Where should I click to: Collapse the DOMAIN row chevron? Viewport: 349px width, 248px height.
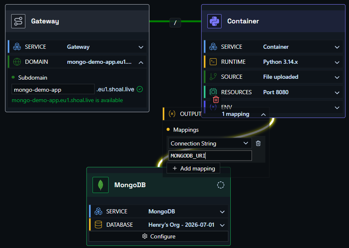pyautogui.click(x=141, y=63)
